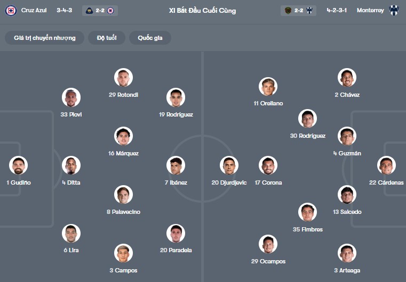Screen dimensions: 406x282
Task: Click Márquez's player avatar
Action: [123, 136]
